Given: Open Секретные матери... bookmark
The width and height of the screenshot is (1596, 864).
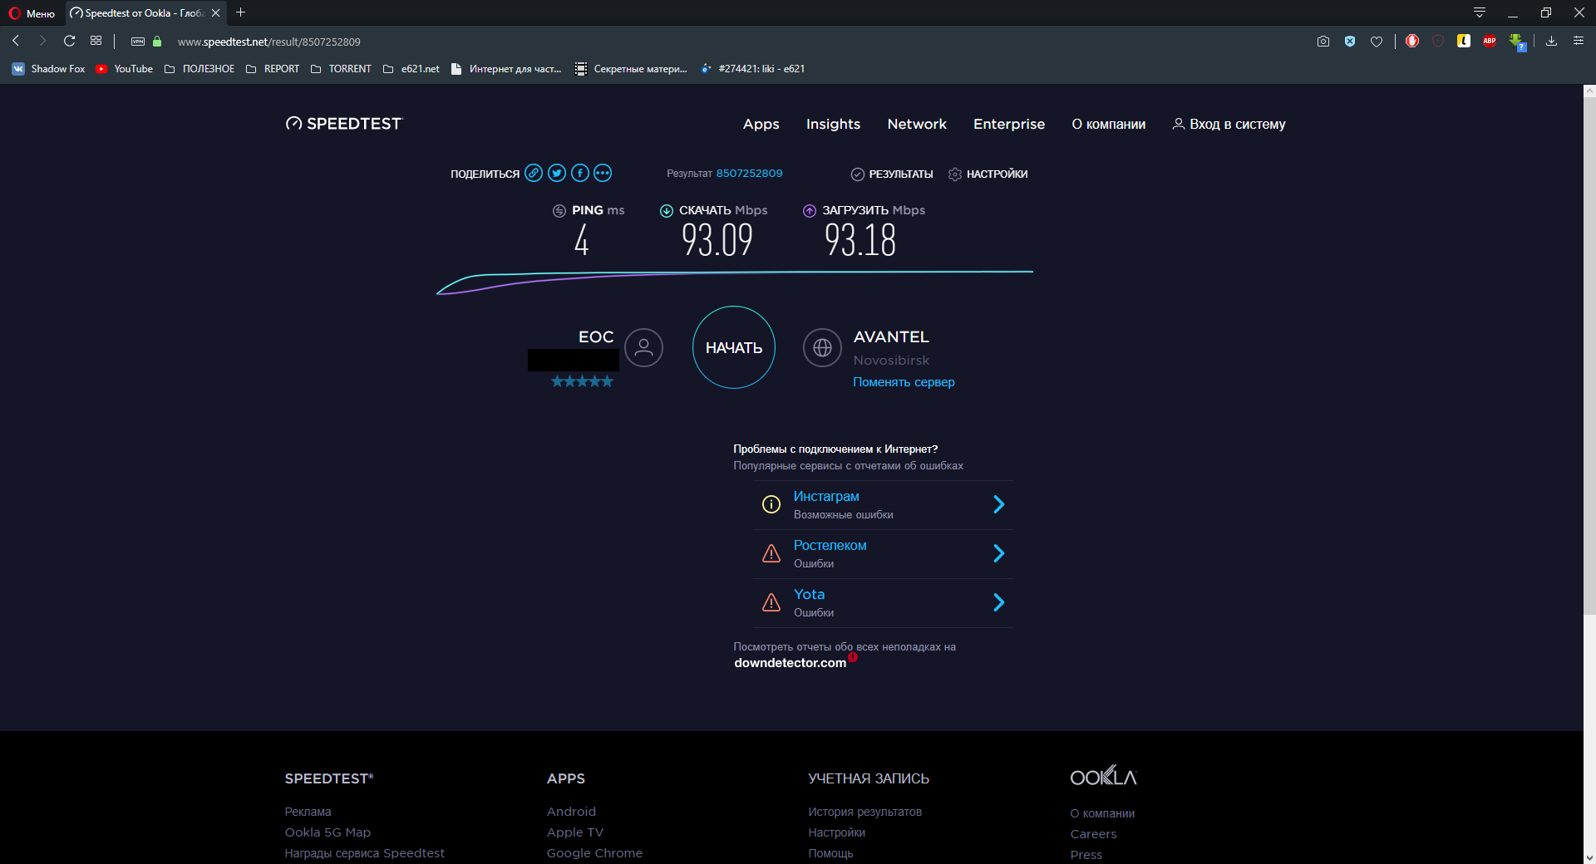Looking at the screenshot, I should (632, 69).
